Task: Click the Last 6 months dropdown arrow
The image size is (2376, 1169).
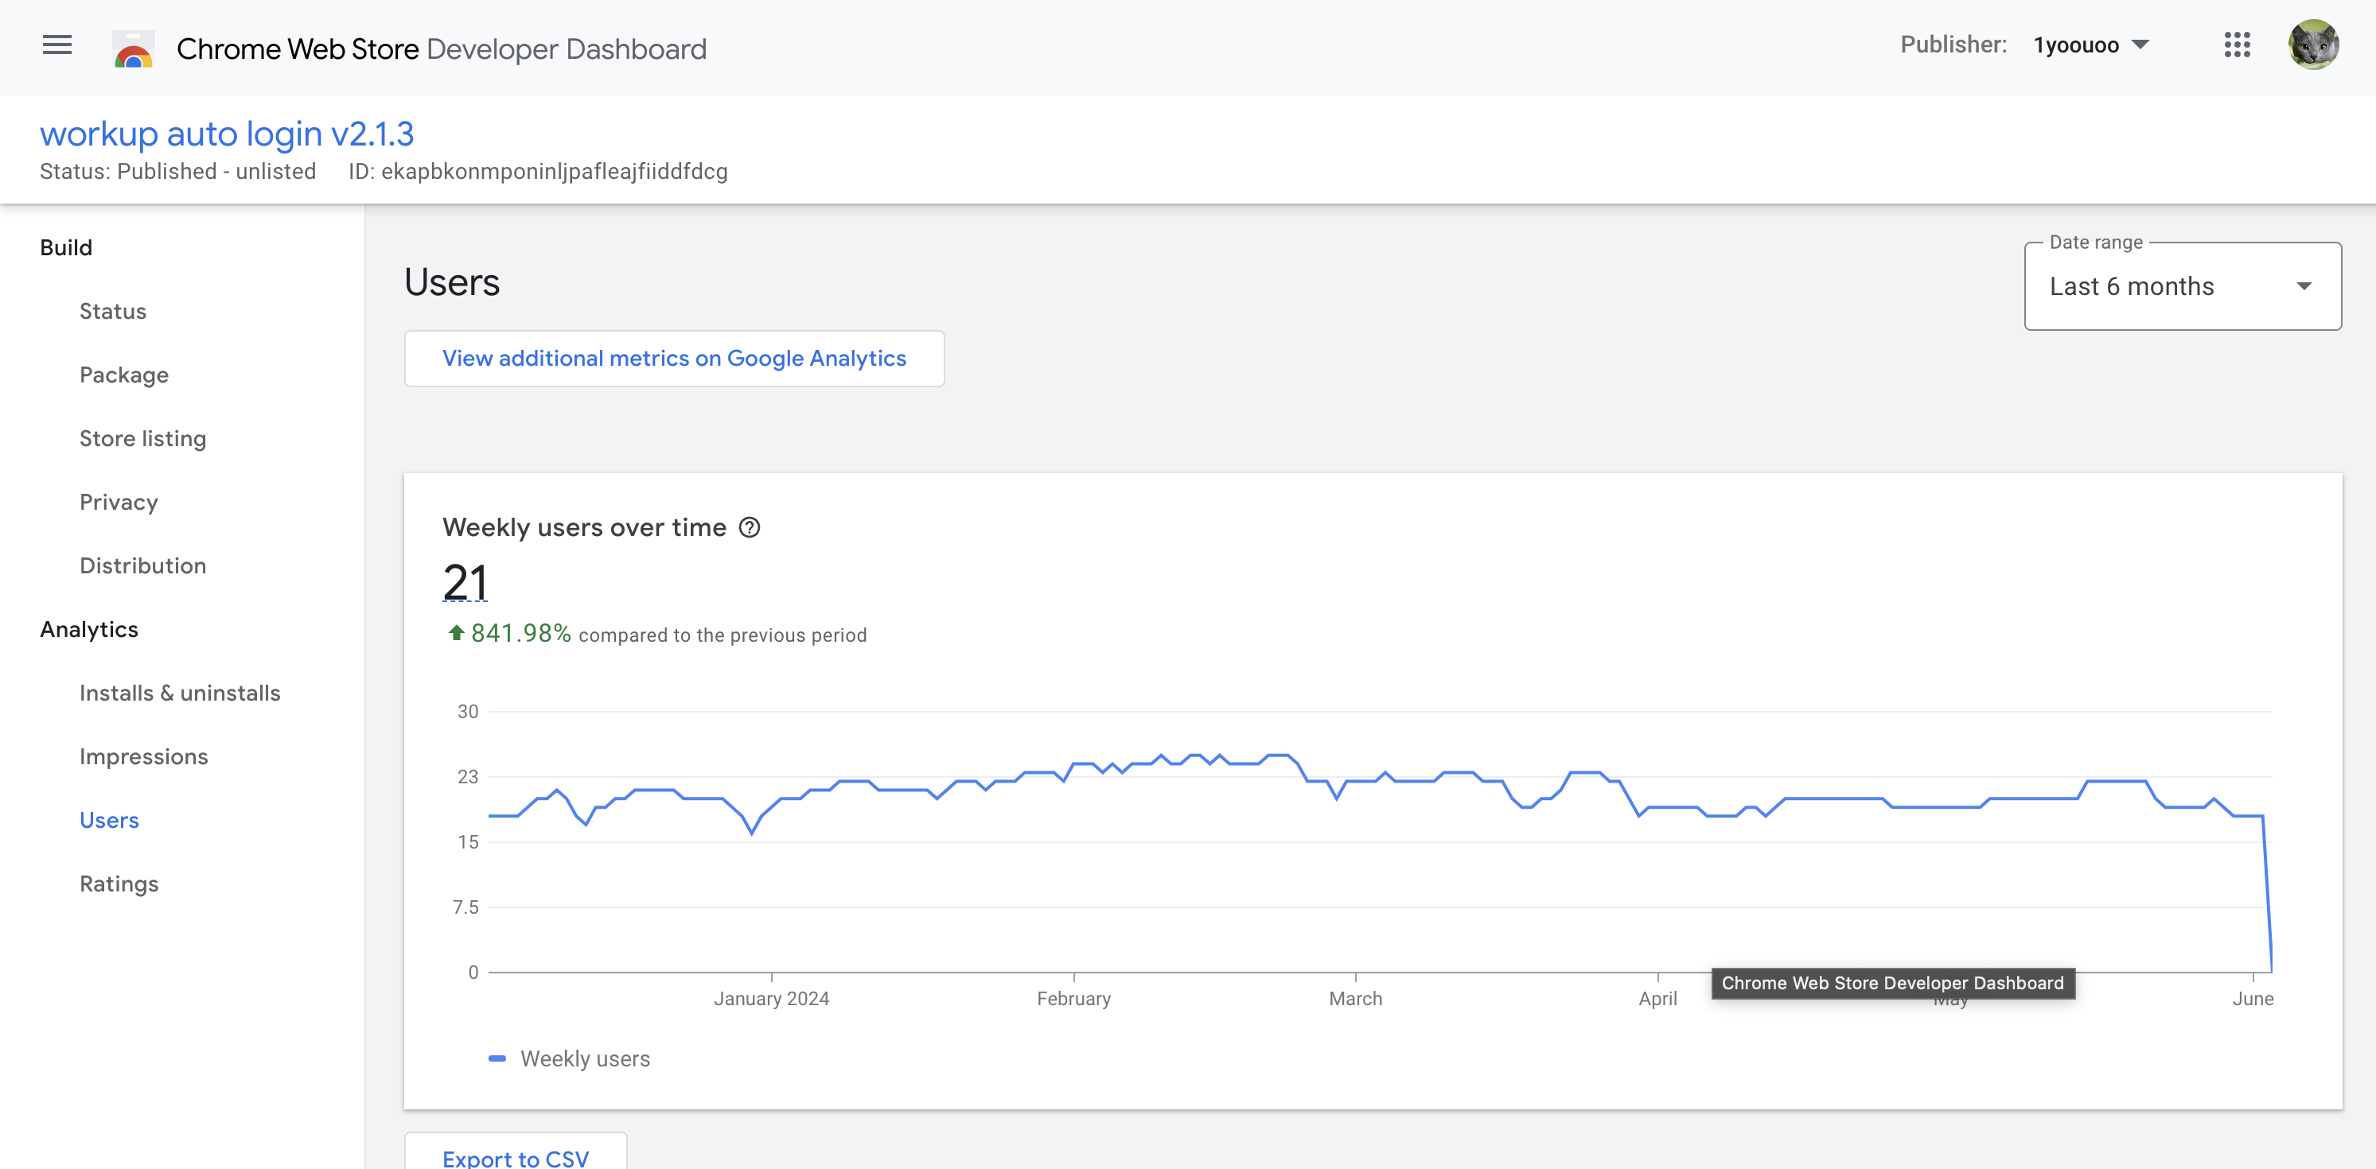Action: 2303,287
